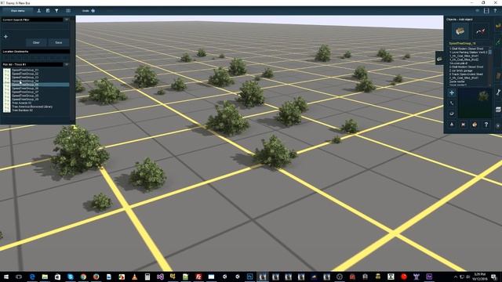Select SpeedTreeGroup_07 in the pick list
Screen dimensions: 502x282
click(25, 92)
